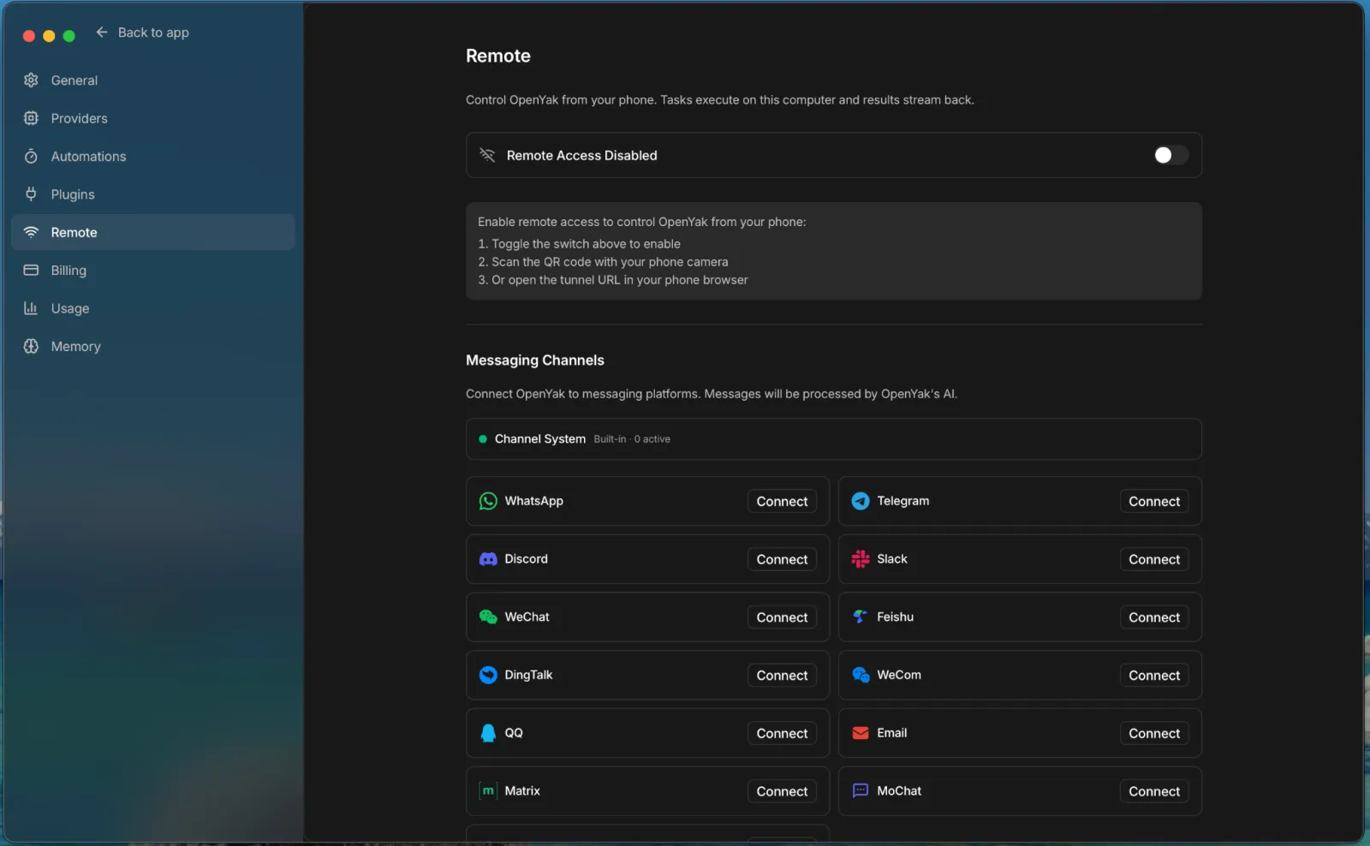Enable the Remote Access toggle switch

point(1170,155)
